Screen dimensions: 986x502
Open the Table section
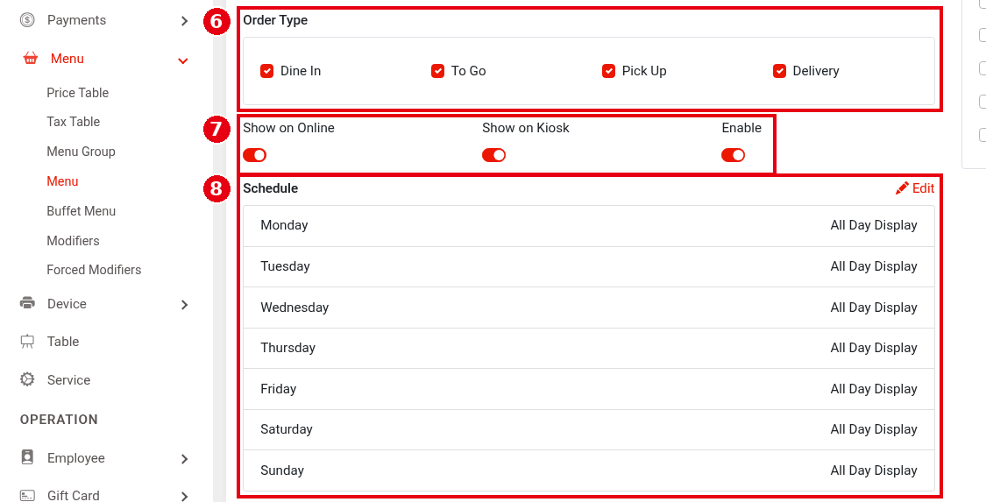coord(63,341)
